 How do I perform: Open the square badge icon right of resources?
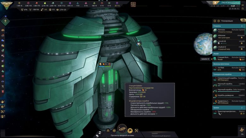[133, 4]
